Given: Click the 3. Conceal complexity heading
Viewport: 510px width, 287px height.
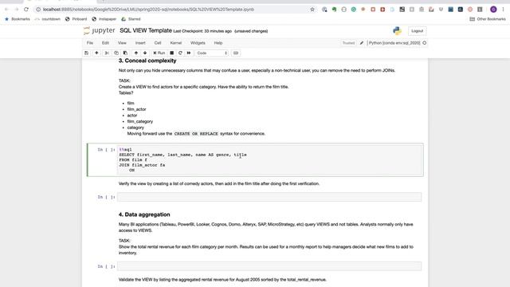Looking at the screenshot, I should [147, 61].
